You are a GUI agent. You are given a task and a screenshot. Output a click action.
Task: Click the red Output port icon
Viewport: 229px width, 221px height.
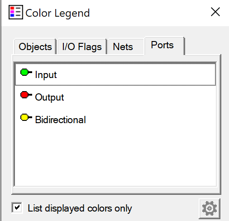pos(26,95)
